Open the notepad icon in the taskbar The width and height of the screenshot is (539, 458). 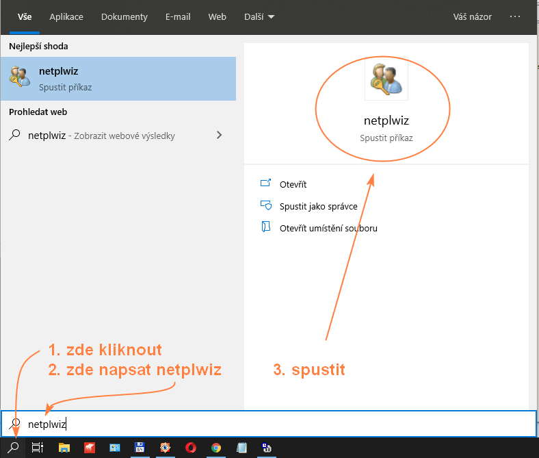tap(241, 448)
